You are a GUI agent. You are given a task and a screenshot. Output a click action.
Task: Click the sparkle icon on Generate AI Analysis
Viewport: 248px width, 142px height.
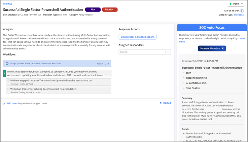click(x=223, y=48)
